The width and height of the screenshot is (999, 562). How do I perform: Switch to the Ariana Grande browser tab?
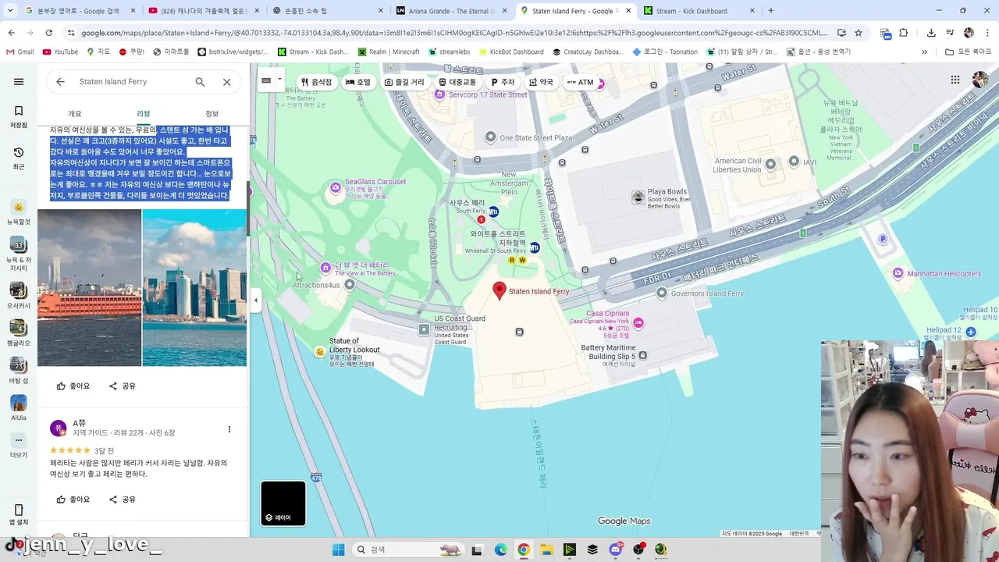point(451,11)
